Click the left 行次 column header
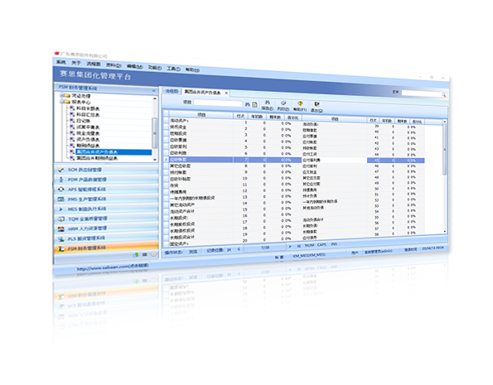Screen dimensions: 493x385 coord(240,116)
